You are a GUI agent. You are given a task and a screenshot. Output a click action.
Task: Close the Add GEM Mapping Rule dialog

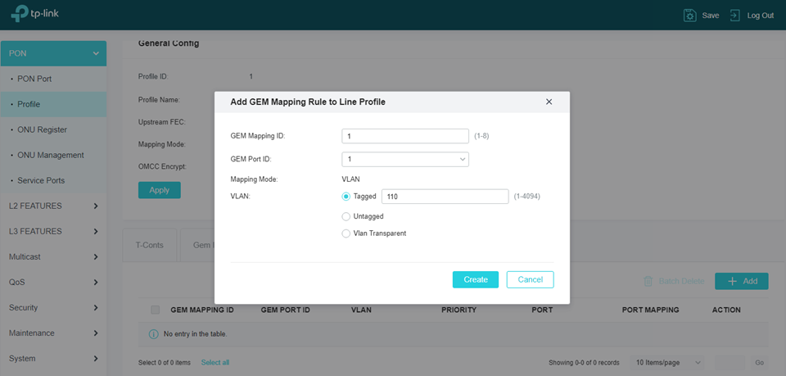(549, 102)
